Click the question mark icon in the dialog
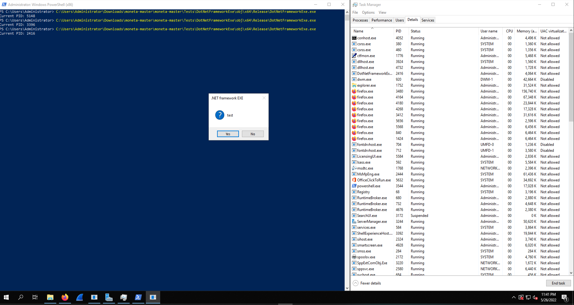Viewport: 574px width, 305px height. (x=219, y=115)
